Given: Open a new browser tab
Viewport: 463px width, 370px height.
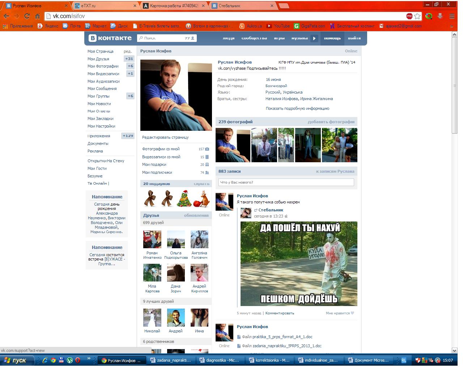Looking at the screenshot, I should pos(284,6).
